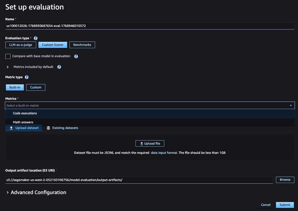Select the LLM-as-a-judge evaluation type
The image size is (298, 211).
(x=21, y=45)
